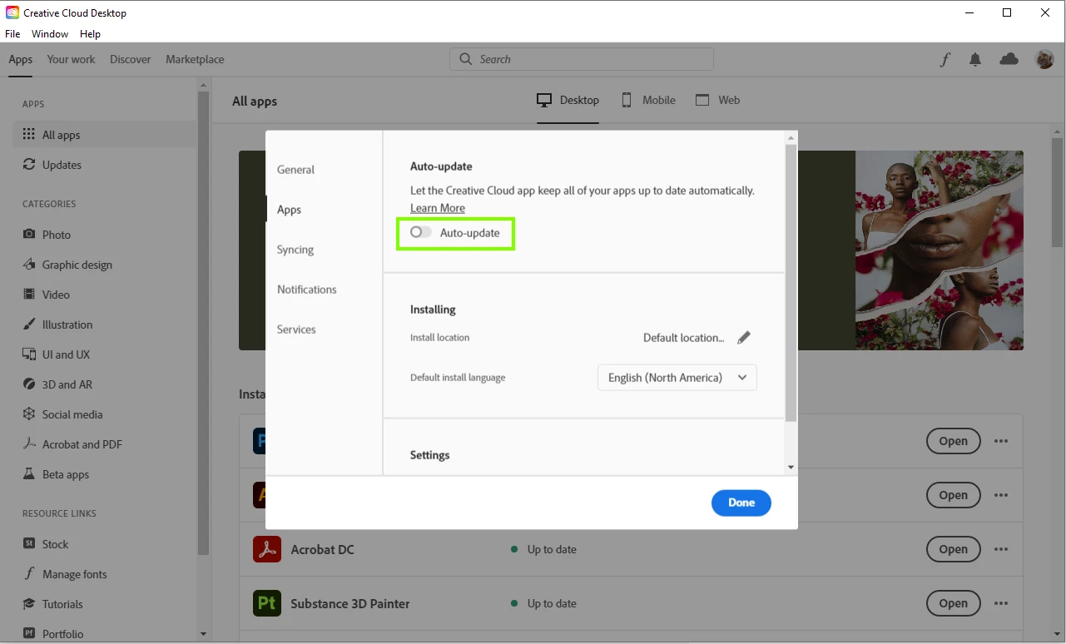This screenshot has height=644, width=1066.
Task: Open Acrobat DC with Open button
Action: pos(954,549)
